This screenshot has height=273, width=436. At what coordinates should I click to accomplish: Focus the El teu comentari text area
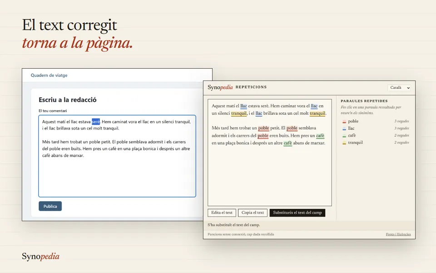coord(117,156)
